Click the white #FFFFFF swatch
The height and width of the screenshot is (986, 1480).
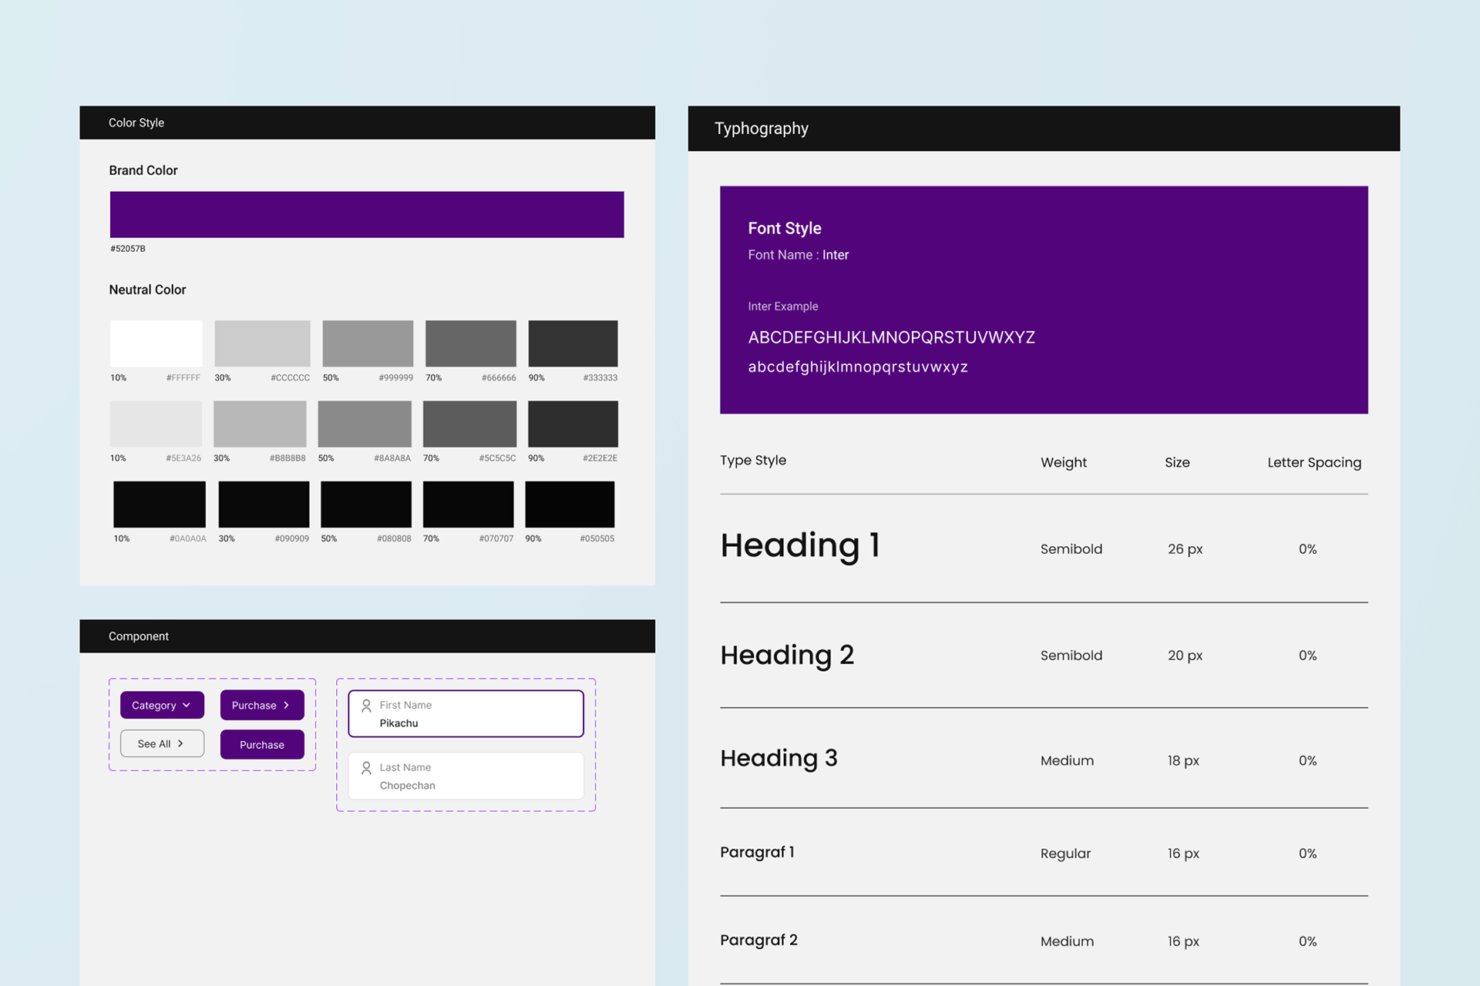pos(156,344)
